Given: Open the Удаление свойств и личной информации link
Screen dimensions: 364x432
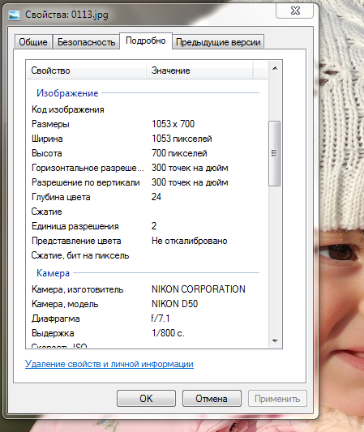Looking at the screenshot, I should 109,364.
